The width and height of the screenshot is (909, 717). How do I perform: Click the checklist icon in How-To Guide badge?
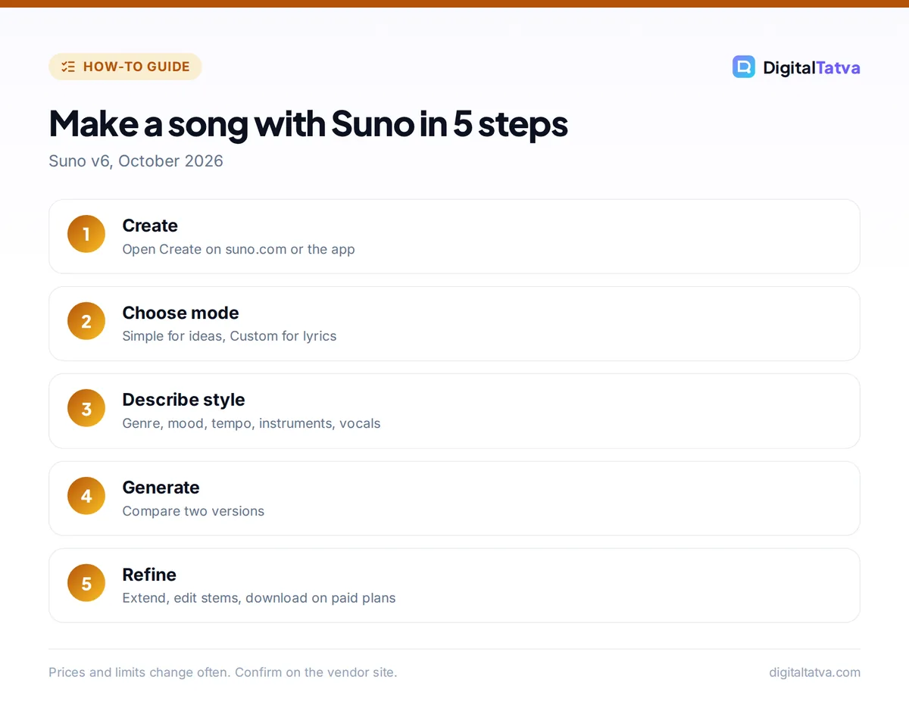click(x=68, y=67)
